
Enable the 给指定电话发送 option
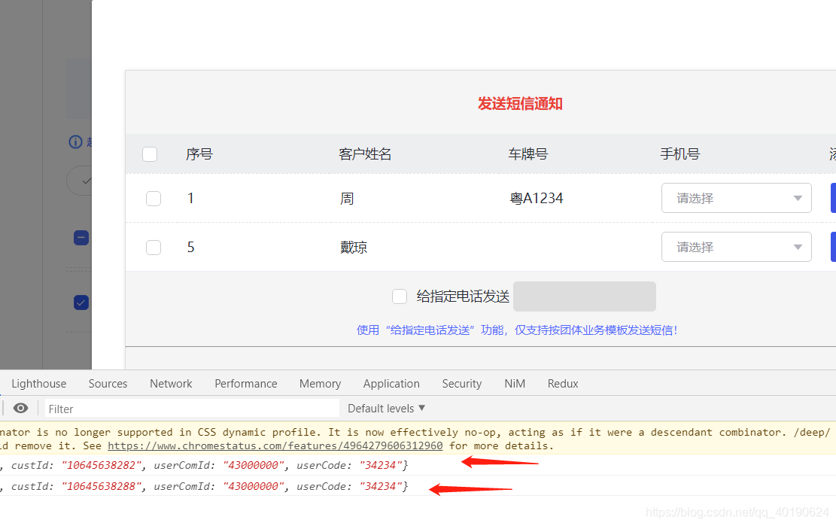pyautogui.click(x=400, y=296)
